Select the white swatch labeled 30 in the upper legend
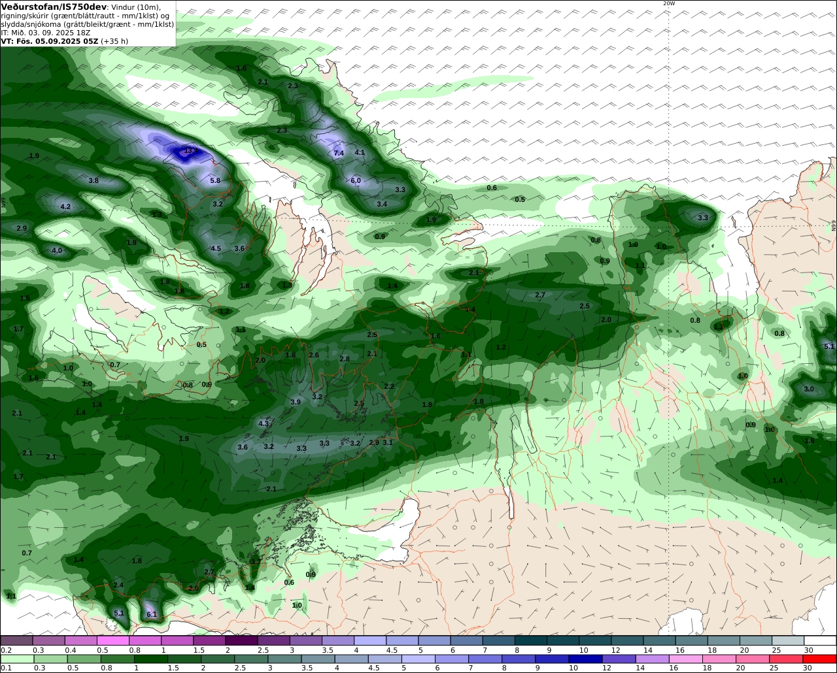Image resolution: width=837 pixels, height=673 pixels. click(821, 640)
